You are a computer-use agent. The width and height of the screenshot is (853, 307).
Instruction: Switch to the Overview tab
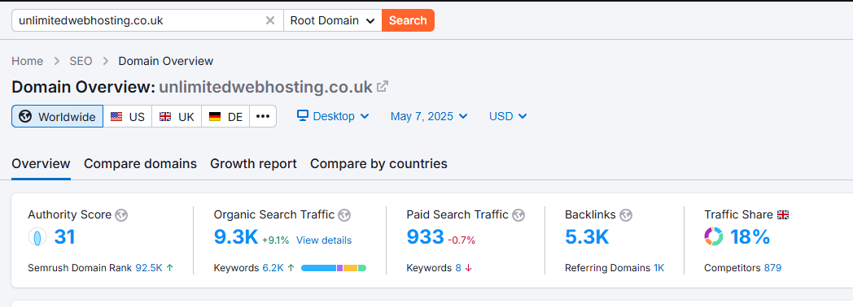(41, 163)
